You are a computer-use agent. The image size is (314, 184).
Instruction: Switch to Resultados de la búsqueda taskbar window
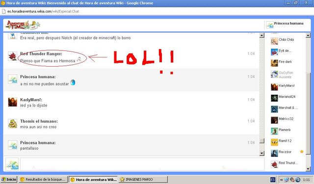coord(43,180)
